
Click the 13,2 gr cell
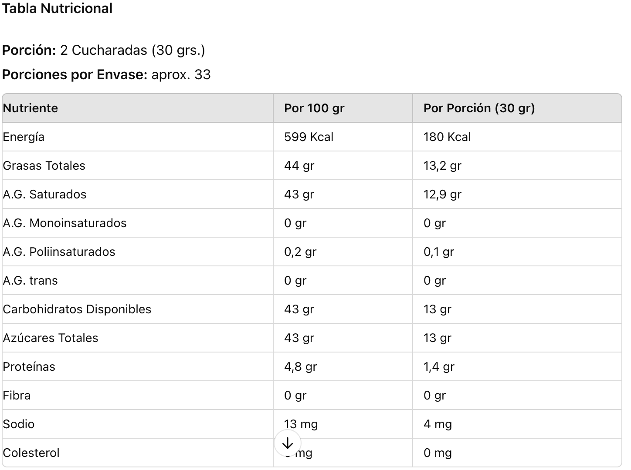(442, 165)
